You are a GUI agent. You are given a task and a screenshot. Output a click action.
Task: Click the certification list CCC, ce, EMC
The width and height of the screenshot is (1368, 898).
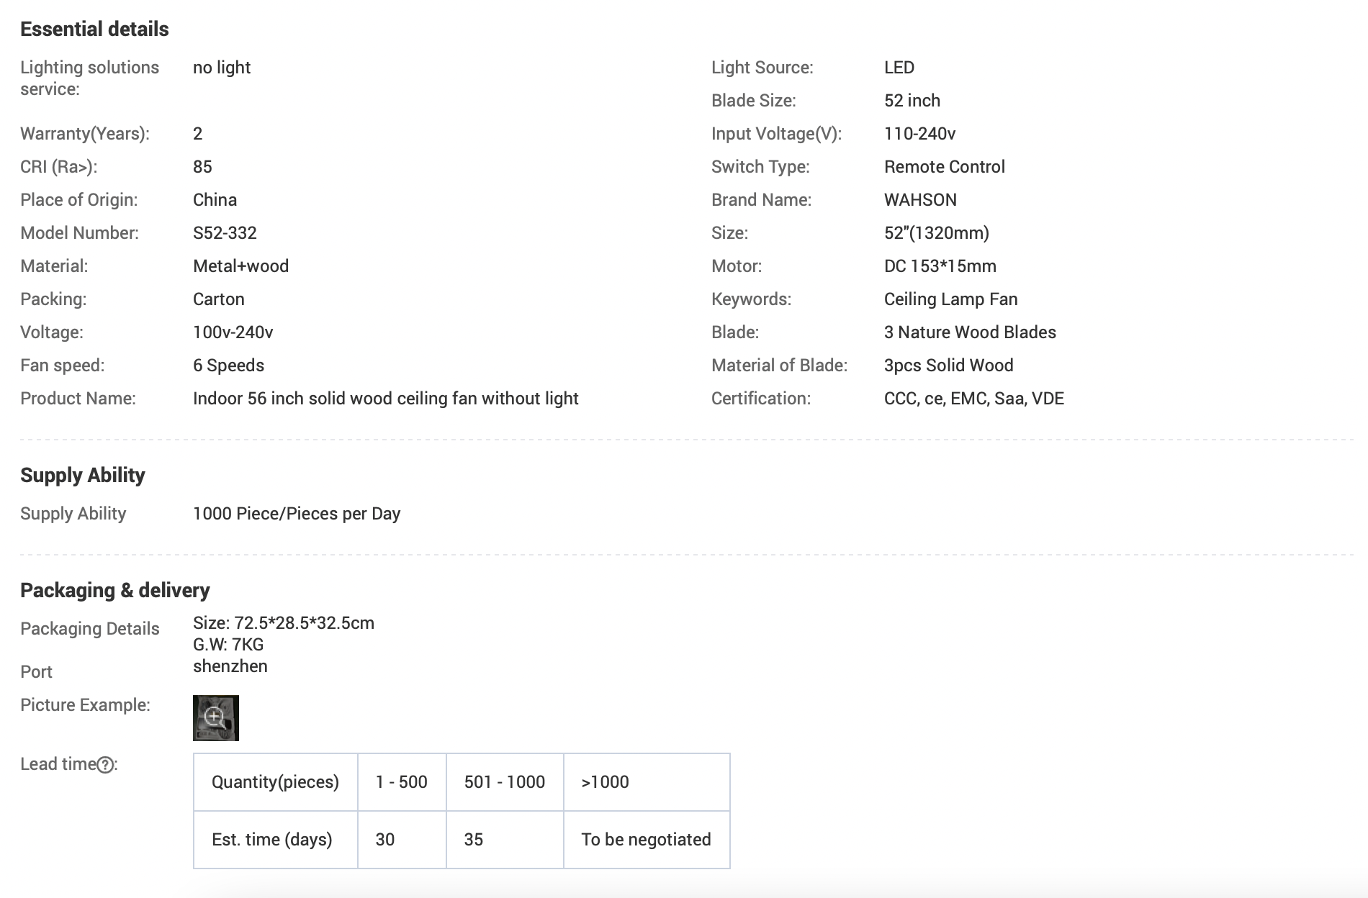(x=973, y=399)
